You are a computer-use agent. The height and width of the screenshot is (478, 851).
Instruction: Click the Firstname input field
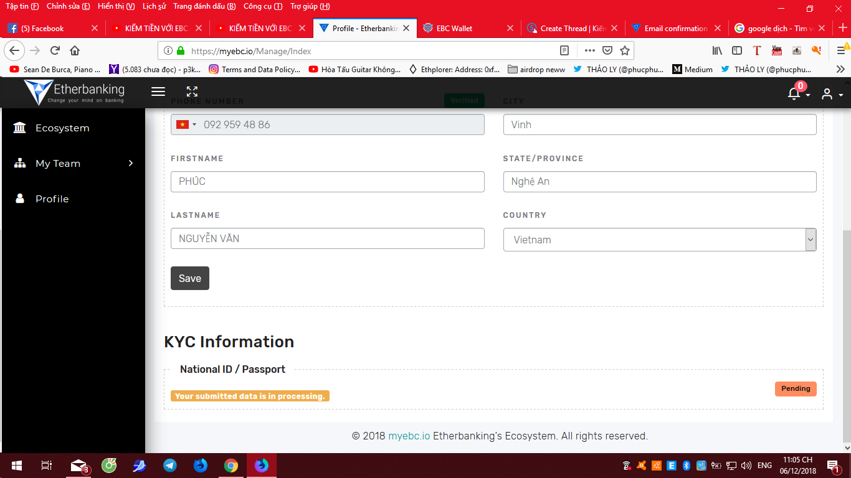[x=327, y=182]
